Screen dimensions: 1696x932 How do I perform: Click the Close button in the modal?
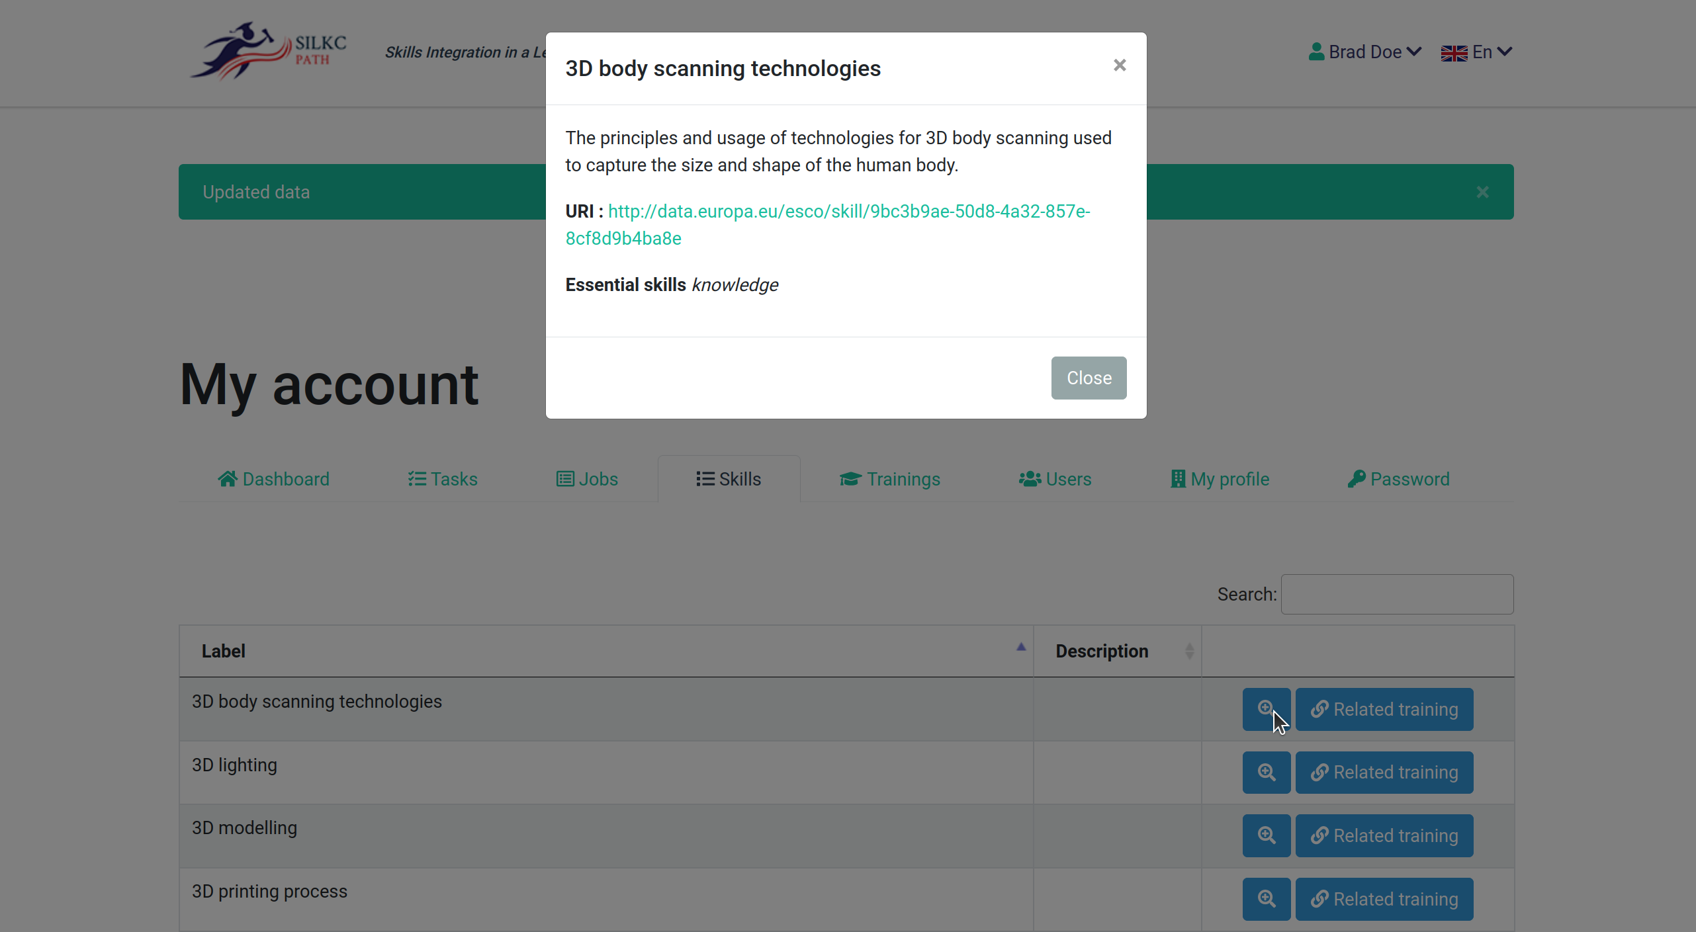point(1088,378)
